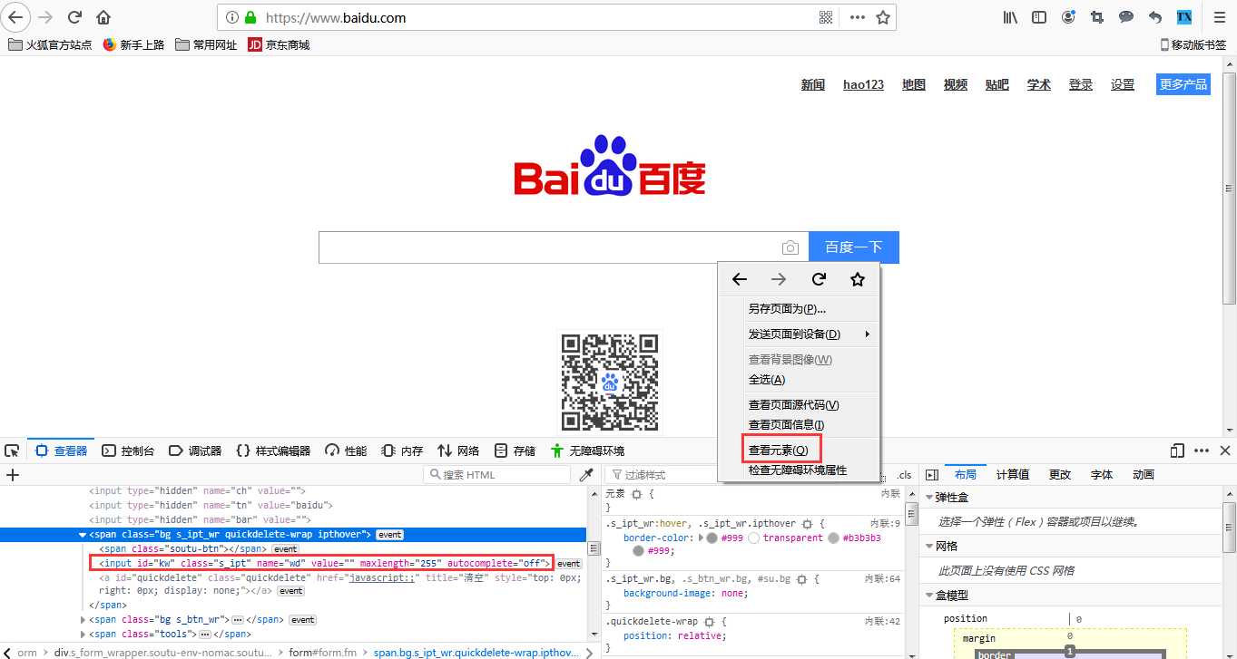Open the chat bubble icon in toolbar
This screenshot has height=659, width=1237.
(x=1126, y=17)
